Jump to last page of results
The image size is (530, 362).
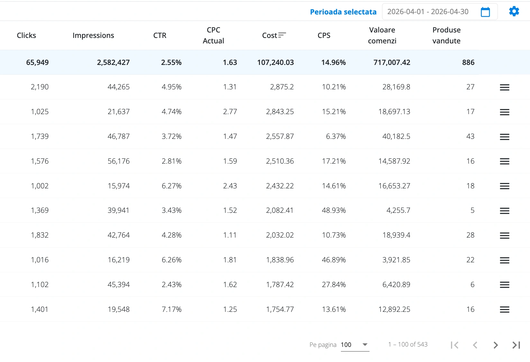(x=516, y=345)
